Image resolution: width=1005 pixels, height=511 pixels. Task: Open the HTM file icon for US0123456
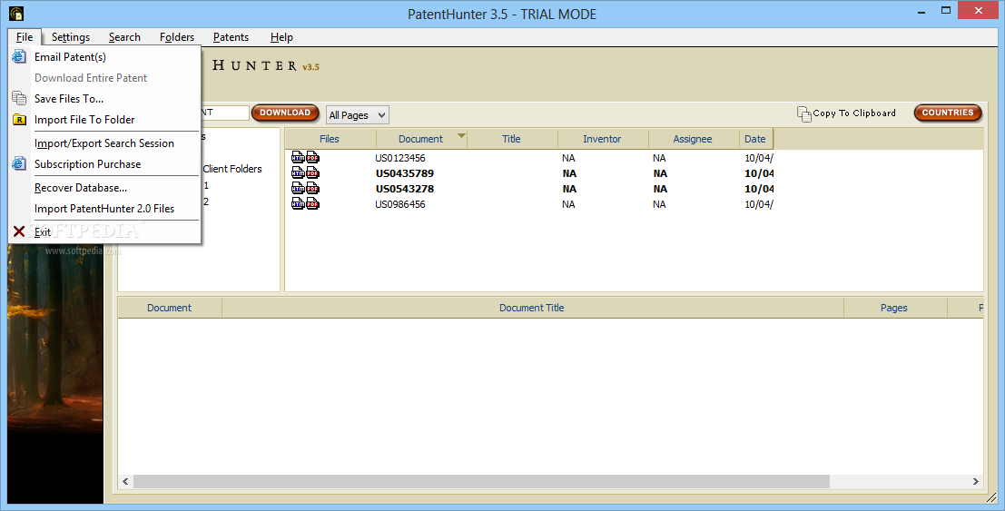click(x=298, y=158)
